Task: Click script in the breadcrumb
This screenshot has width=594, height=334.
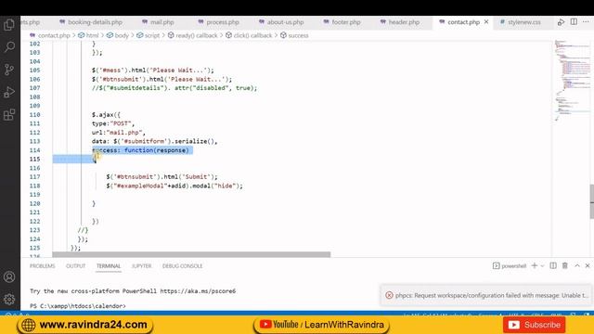Action: coord(152,35)
